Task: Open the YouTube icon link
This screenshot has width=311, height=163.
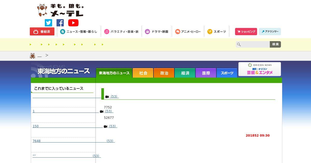Action: (x=73, y=23)
